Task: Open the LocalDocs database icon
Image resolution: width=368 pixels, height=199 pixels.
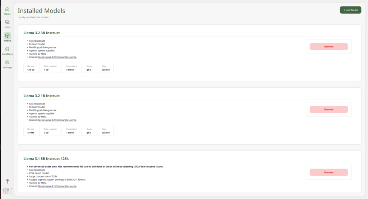Action: (7, 49)
